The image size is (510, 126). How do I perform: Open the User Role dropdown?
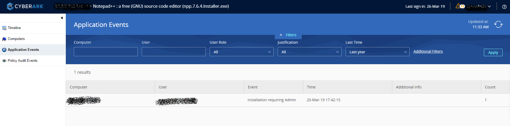pyautogui.click(x=242, y=52)
